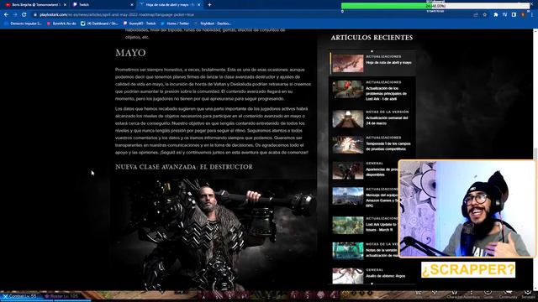Click thumbnail of Temporada 1 article
This screenshot has width=538, height=302.
pyautogui.click(x=347, y=144)
